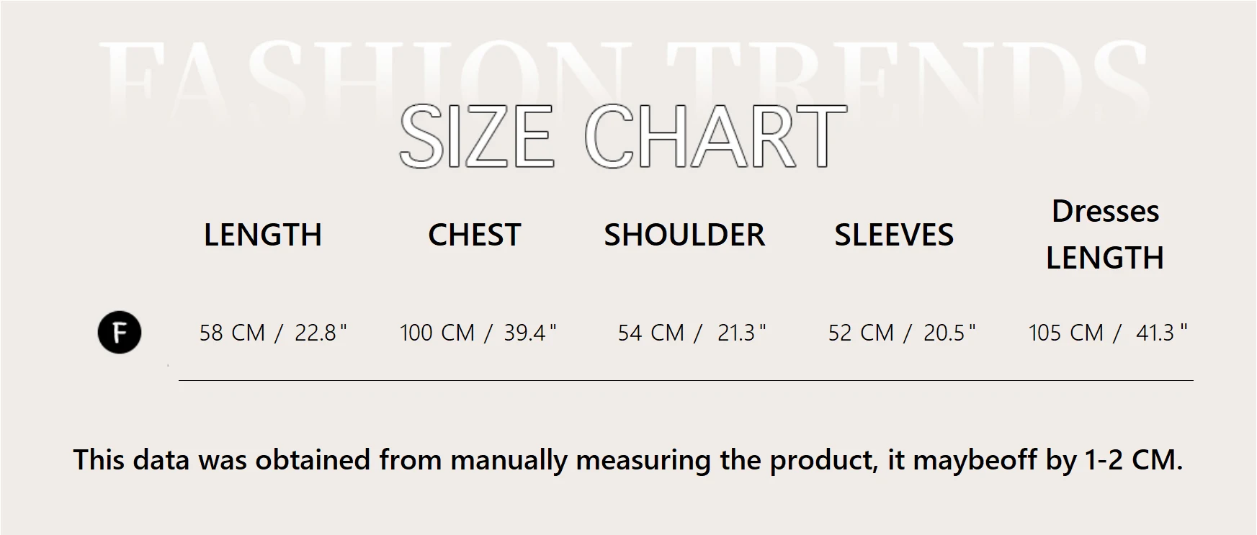Click the 54 CM shoulder value
The height and width of the screenshot is (535, 1257).
651,333
